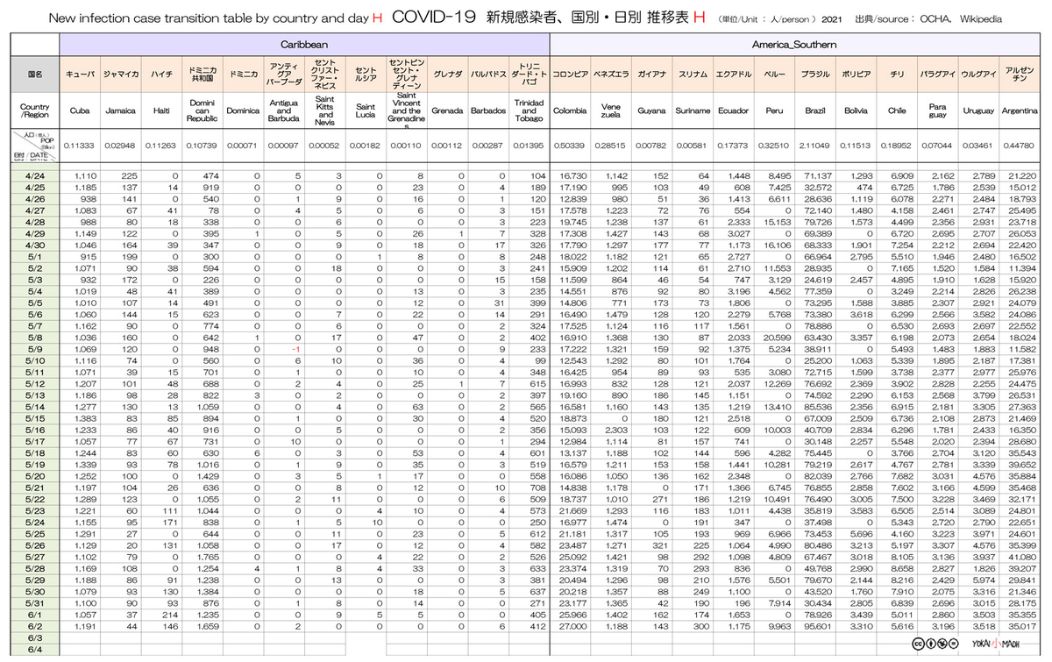The height and width of the screenshot is (662, 1052).
Task: Select the America_Southern region group header
Action: point(794,43)
